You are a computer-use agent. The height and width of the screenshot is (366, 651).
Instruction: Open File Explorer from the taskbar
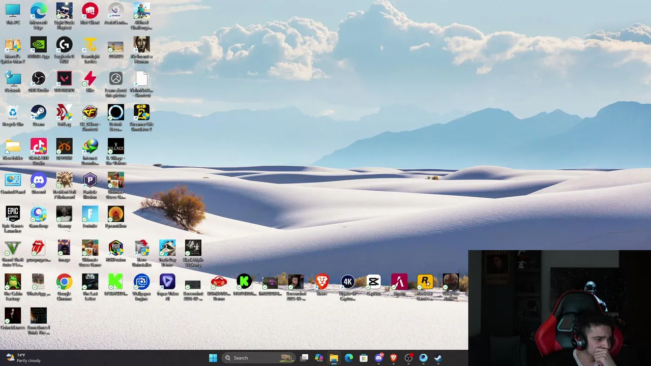(334, 358)
